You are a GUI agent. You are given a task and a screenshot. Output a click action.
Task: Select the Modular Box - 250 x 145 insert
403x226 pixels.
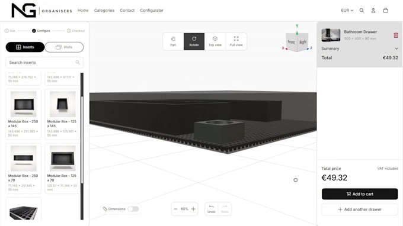pos(23,114)
